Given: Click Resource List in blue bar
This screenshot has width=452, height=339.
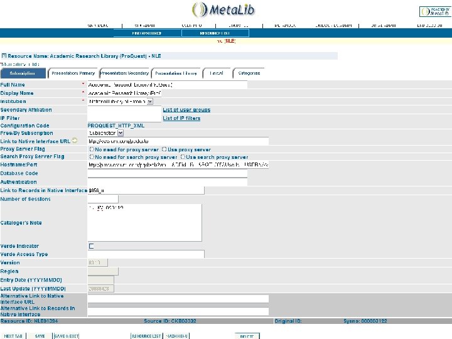Looking at the screenshot, I should click(215, 33).
